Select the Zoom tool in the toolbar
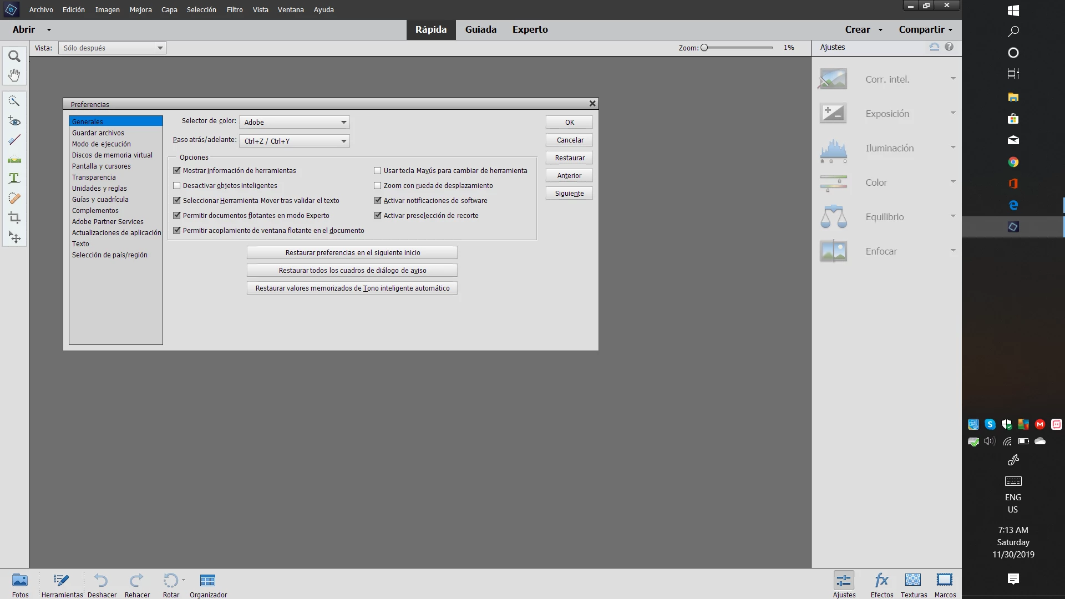Screen dimensions: 1065x599 click(x=14, y=56)
